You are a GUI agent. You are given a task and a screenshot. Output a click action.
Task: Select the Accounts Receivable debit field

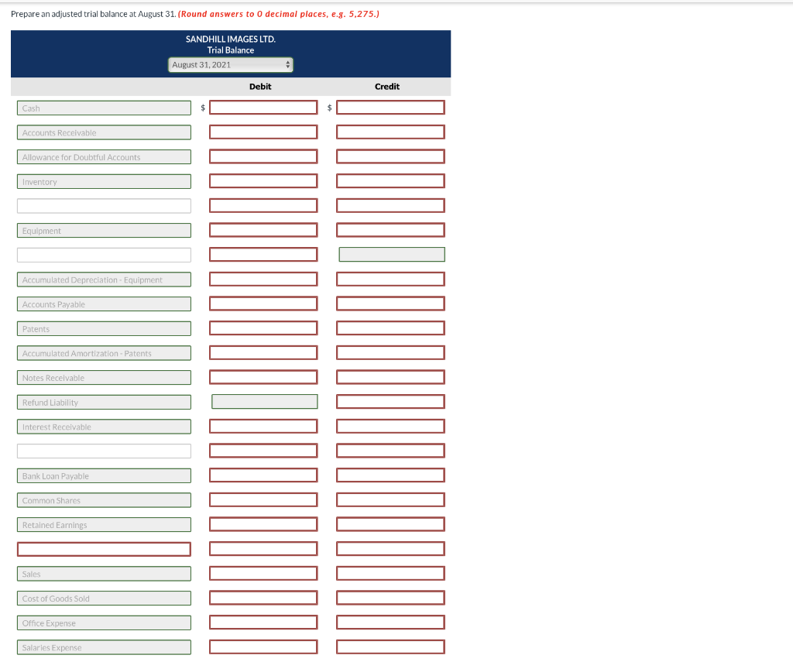tap(263, 132)
